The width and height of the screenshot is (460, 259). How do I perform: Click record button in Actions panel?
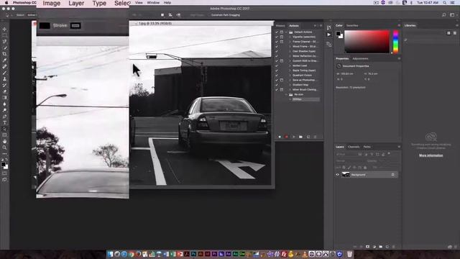pos(286,137)
